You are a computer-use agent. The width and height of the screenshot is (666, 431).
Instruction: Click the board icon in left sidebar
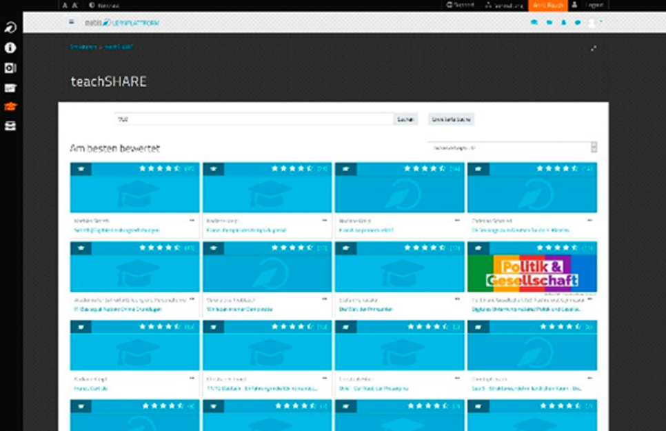coord(10,88)
